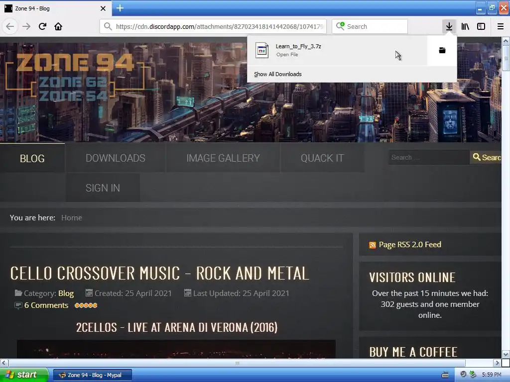Click the vertical scrollbar thumb
The image size is (510, 382).
click(x=506, y=58)
